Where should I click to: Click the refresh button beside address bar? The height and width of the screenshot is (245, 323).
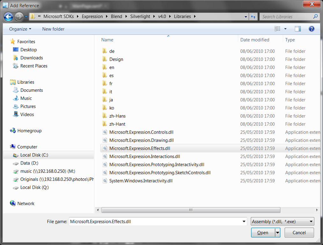click(x=253, y=17)
